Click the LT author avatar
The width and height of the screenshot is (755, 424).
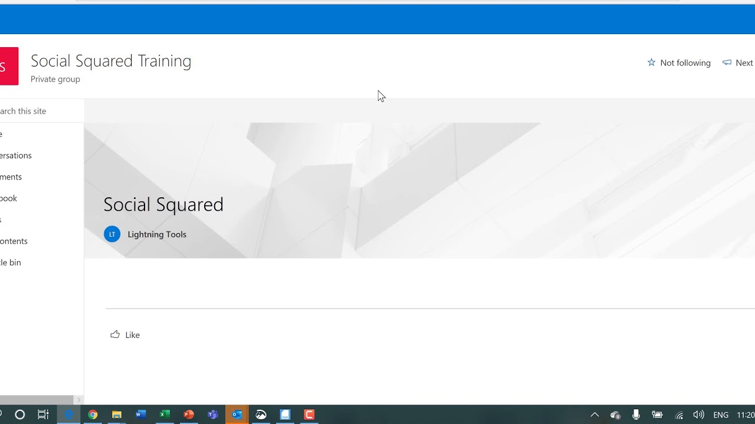pyautogui.click(x=112, y=234)
